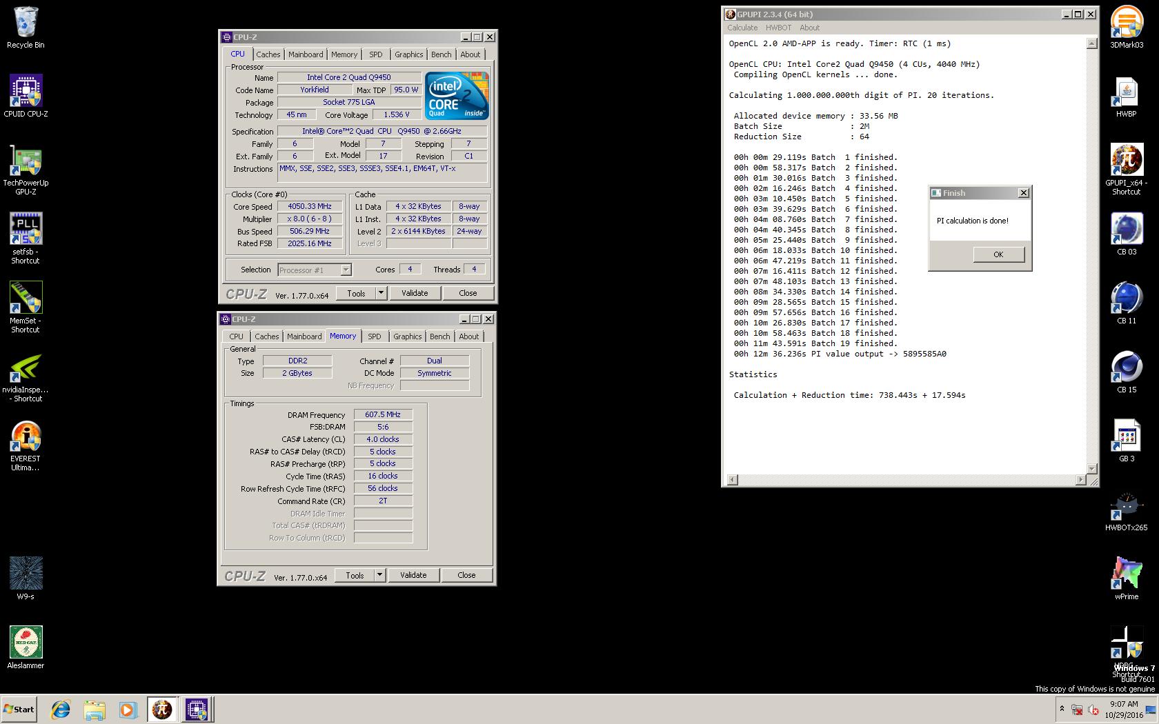Launch the setfsb shortcut icon
Image resolution: width=1159 pixels, height=724 pixels.
click(26, 239)
